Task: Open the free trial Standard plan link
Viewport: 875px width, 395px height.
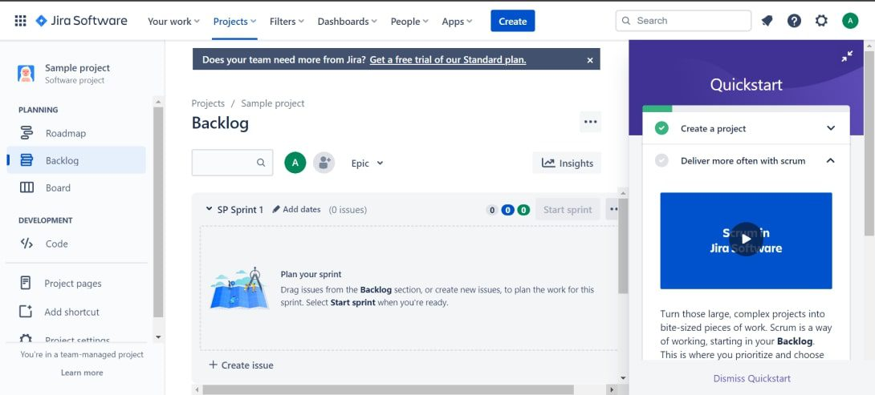Action: 448,59
